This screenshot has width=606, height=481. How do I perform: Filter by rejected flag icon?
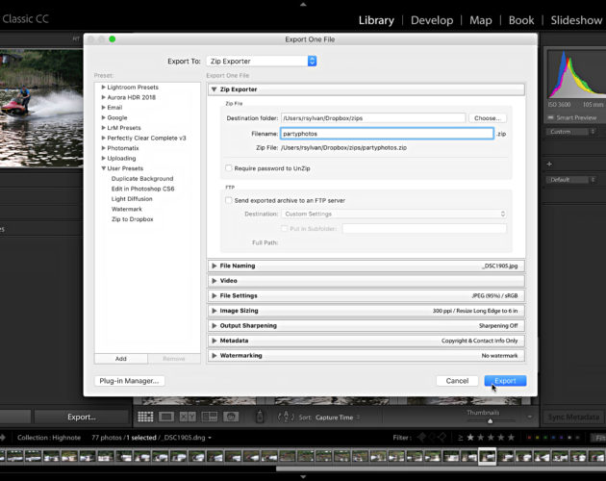[442, 438]
